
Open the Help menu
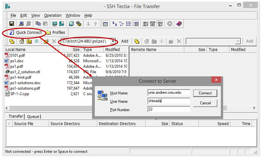point(88,15)
